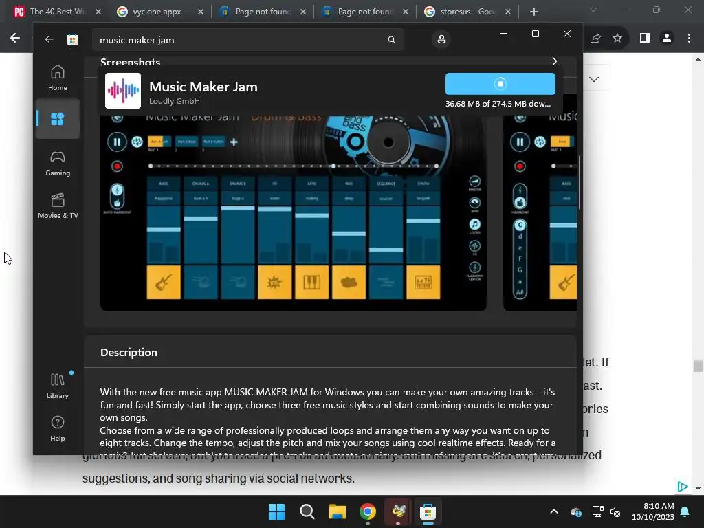Open the Windows Start menu
This screenshot has height=528, width=704.
pyautogui.click(x=276, y=511)
